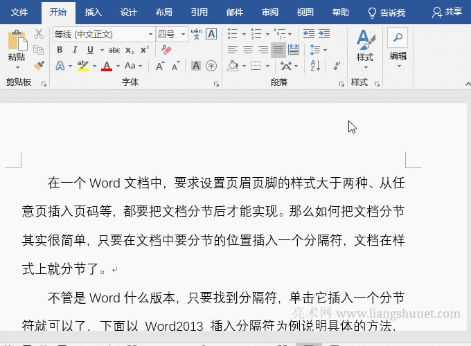Click the Format Painter brush icon
This screenshot has height=346, width=471.
coord(39,66)
